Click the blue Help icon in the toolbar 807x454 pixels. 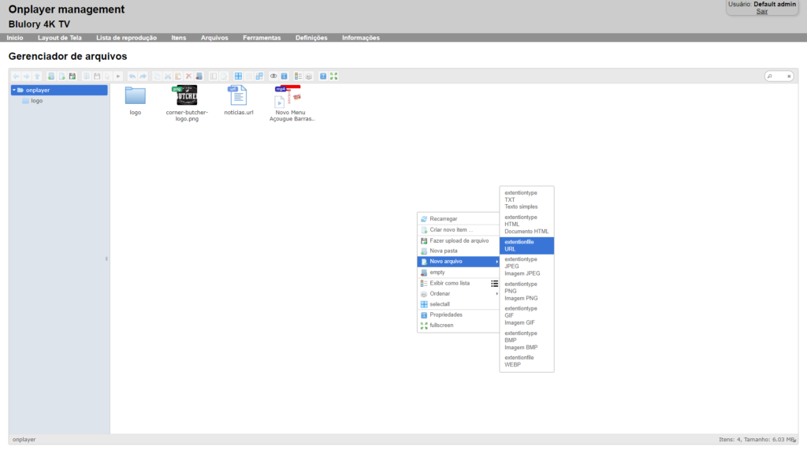pyautogui.click(x=323, y=76)
